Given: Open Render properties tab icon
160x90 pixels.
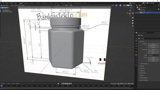Looking at the screenshot, I should 136,39.
